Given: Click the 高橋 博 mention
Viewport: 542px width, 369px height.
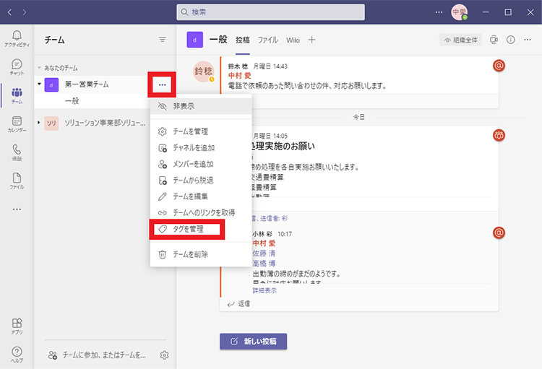Looking at the screenshot, I should click(x=264, y=264).
